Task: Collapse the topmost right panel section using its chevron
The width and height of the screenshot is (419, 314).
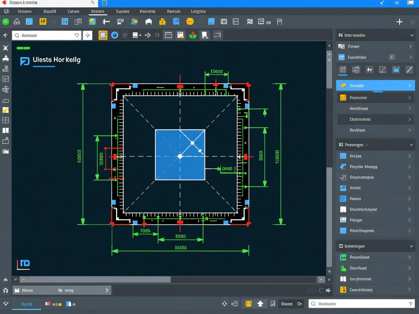Action: 412,35
